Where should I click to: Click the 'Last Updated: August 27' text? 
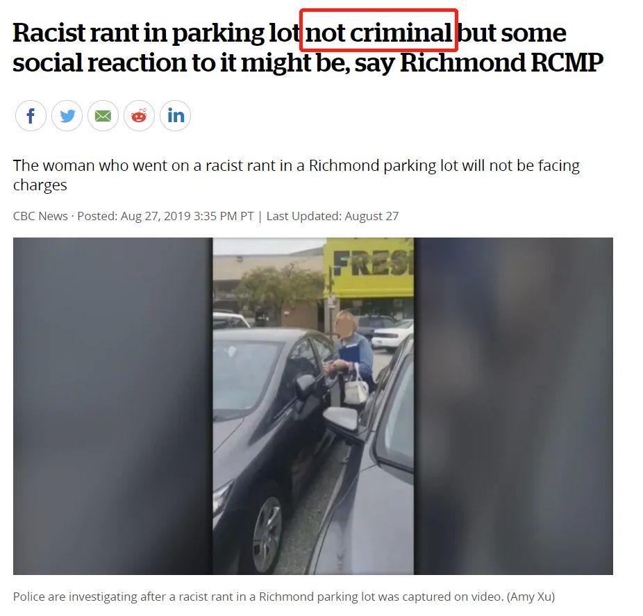[x=333, y=216]
